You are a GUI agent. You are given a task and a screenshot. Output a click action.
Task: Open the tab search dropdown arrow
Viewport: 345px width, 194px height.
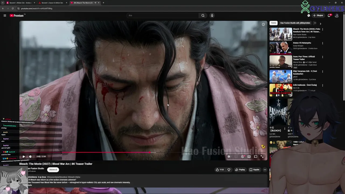[x=3, y=3]
